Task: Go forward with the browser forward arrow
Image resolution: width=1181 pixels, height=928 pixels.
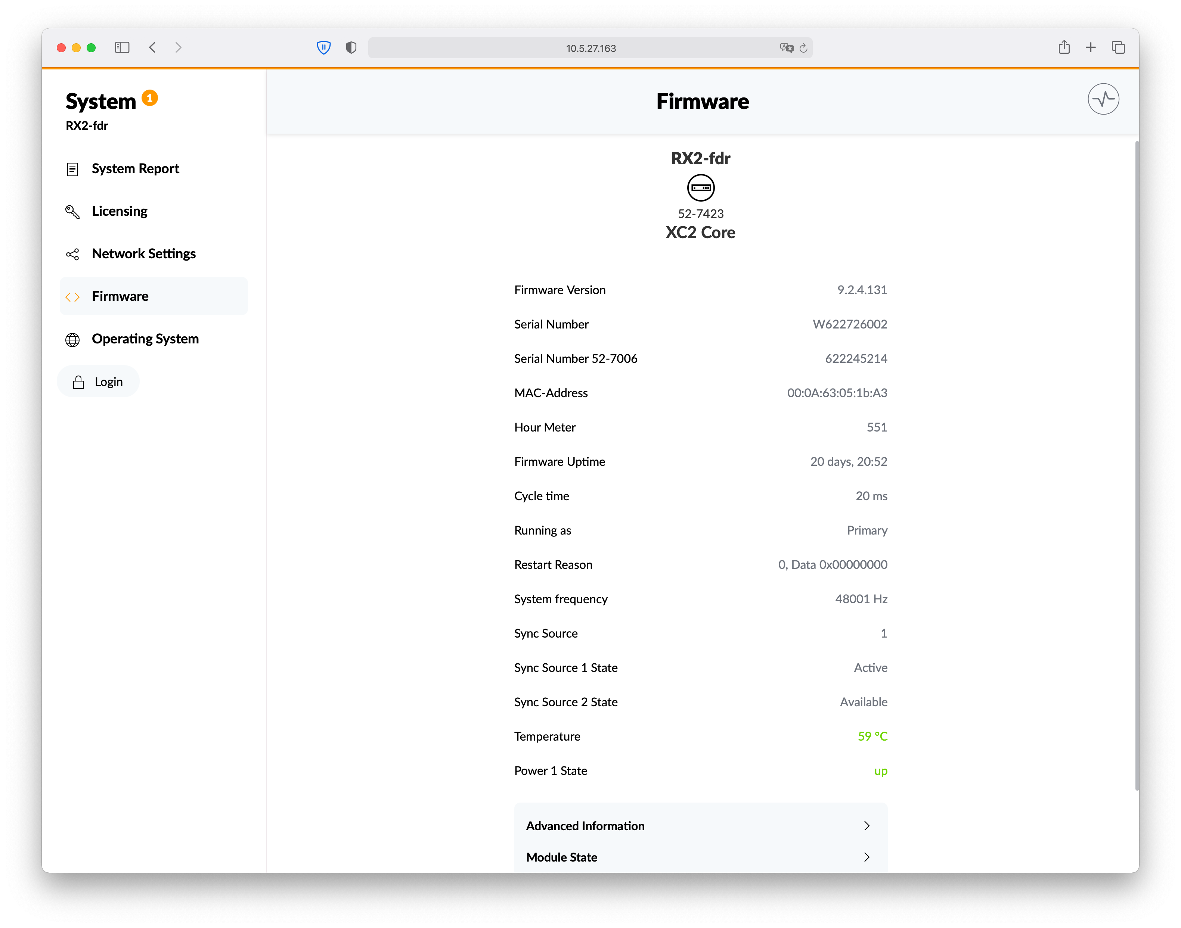Action: tap(178, 48)
